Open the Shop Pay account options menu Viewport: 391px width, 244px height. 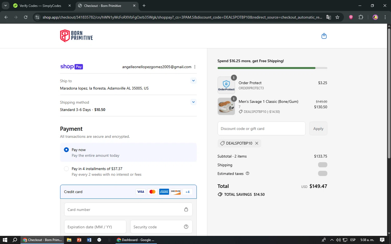pos(195,67)
